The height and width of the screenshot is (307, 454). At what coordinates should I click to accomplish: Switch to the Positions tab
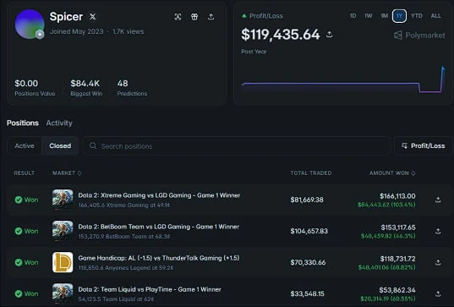tap(23, 123)
